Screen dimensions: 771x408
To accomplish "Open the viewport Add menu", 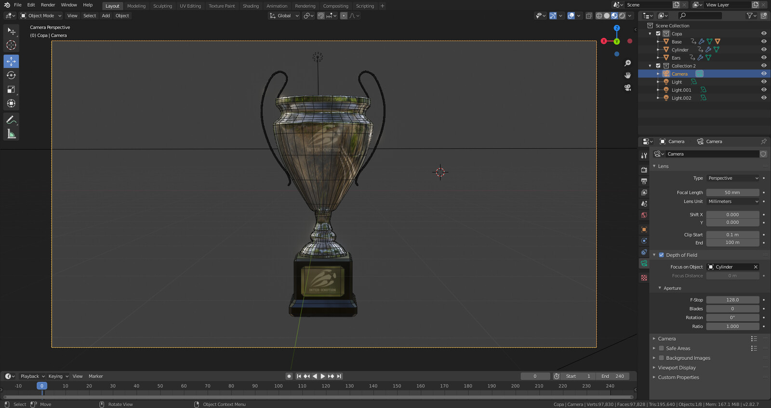I will [106, 16].
